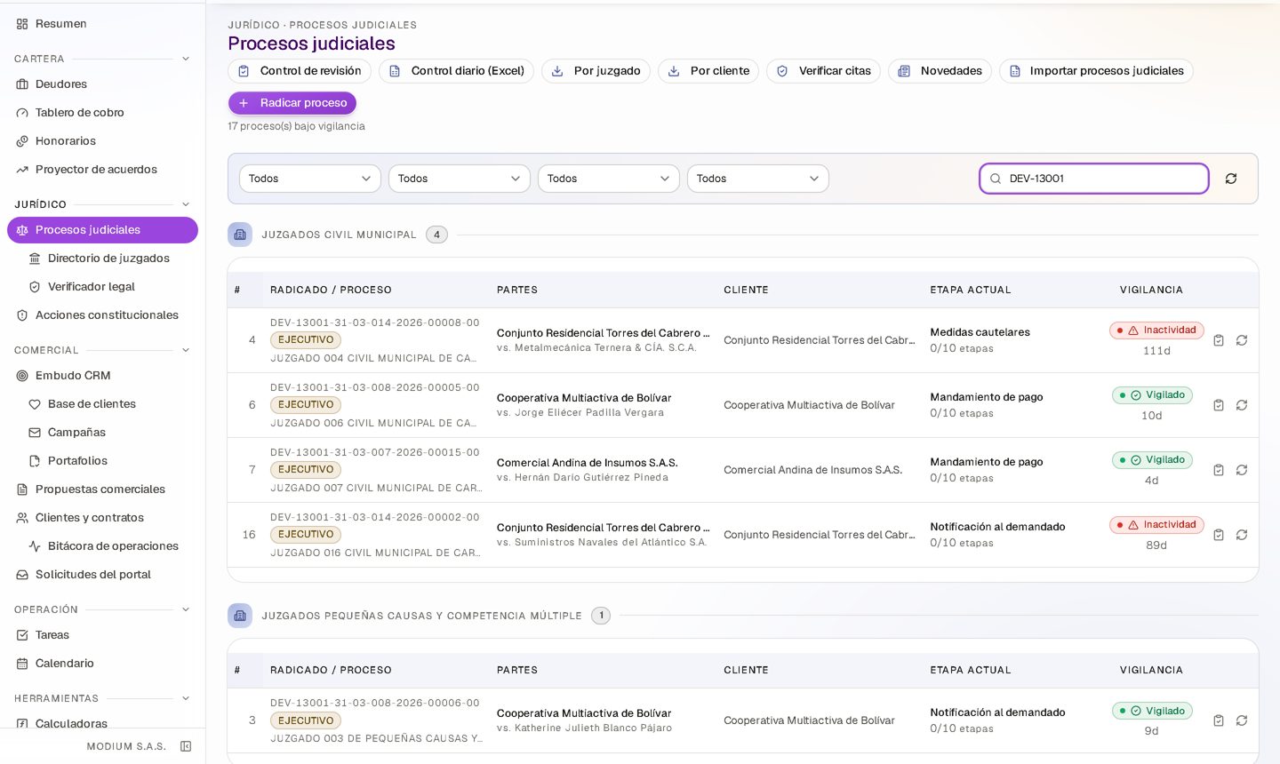Image resolution: width=1280 pixels, height=764 pixels.
Task: Download report Por cliente
Action: coord(708,71)
